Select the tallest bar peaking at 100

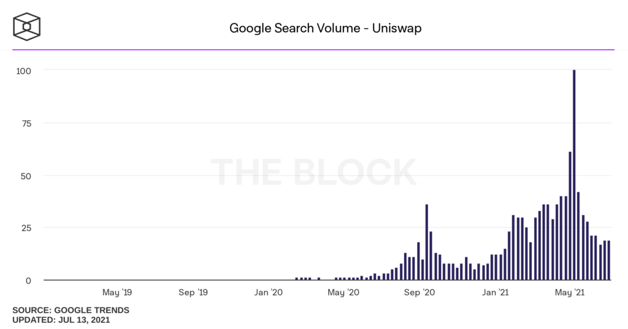click(574, 175)
